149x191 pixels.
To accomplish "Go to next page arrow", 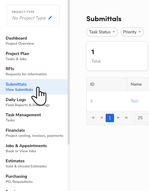I will 118,118.
